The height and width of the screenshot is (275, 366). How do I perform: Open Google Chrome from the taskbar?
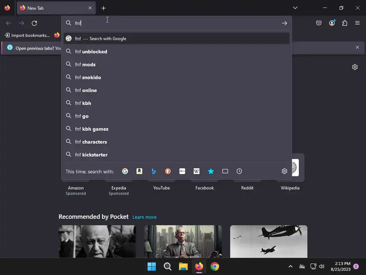[x=215, y=266]
